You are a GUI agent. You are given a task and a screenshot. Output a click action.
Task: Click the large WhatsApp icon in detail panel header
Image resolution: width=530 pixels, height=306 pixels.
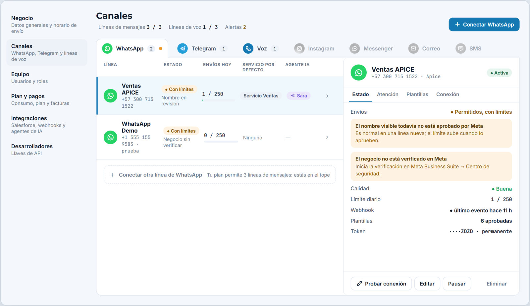pyautogui.click(x=359, y=73)
